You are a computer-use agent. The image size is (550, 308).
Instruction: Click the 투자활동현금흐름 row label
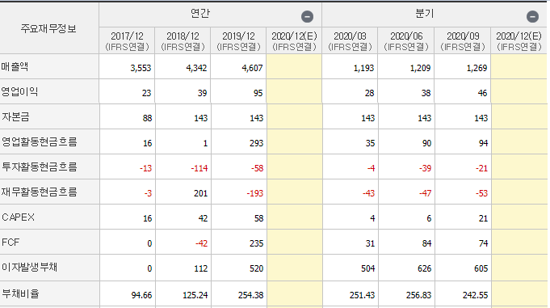[x=40, y=167]
